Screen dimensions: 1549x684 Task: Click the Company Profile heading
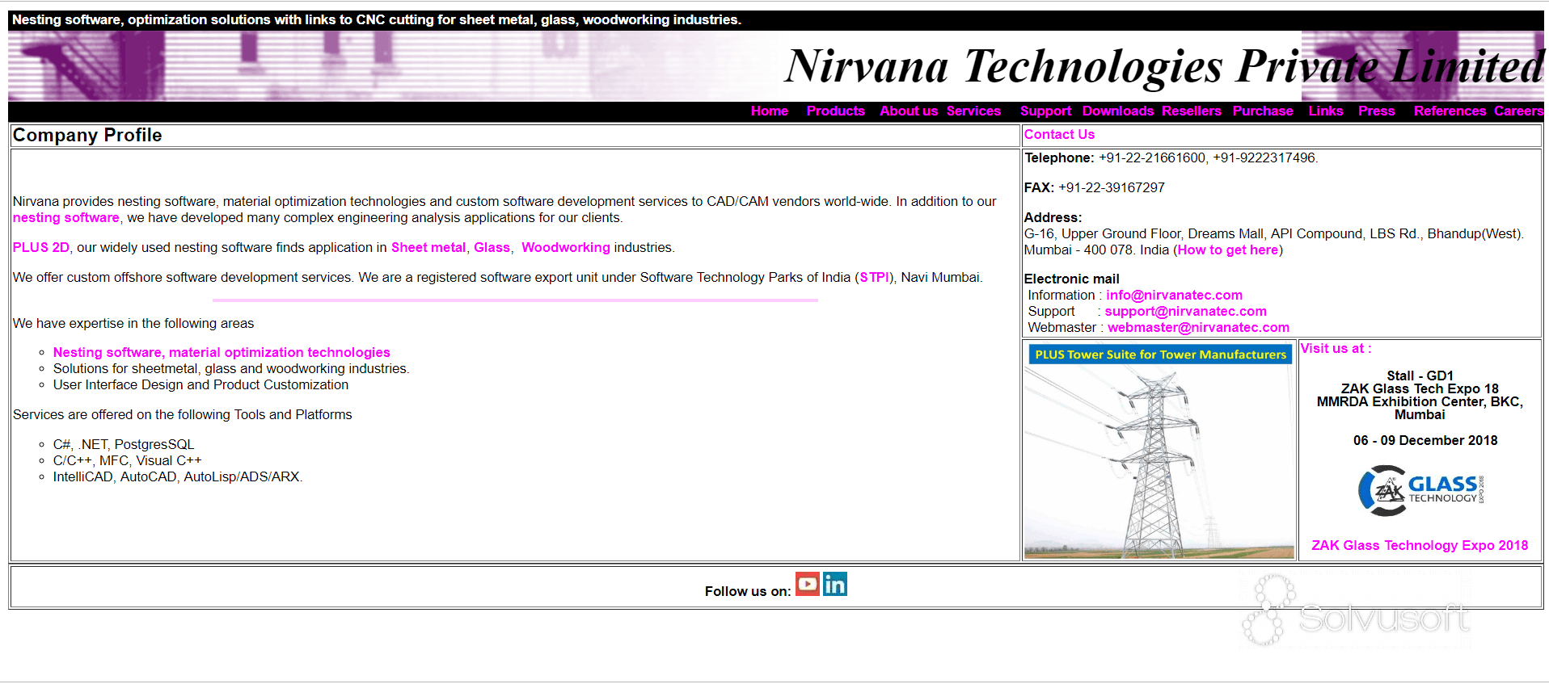click(87, 136)
